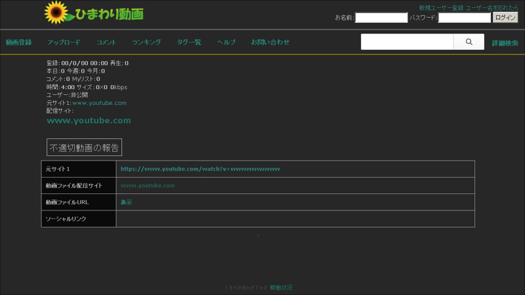Click the Himawari sunflower logo
Viewport: 525px width, 295px height.
pos(93,13)
